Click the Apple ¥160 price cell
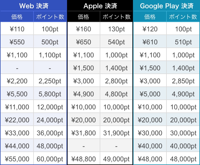Viewport: 200px width, 165px height. tap(84, 29)
